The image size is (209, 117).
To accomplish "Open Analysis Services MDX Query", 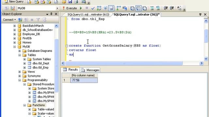I will point(37,2).
